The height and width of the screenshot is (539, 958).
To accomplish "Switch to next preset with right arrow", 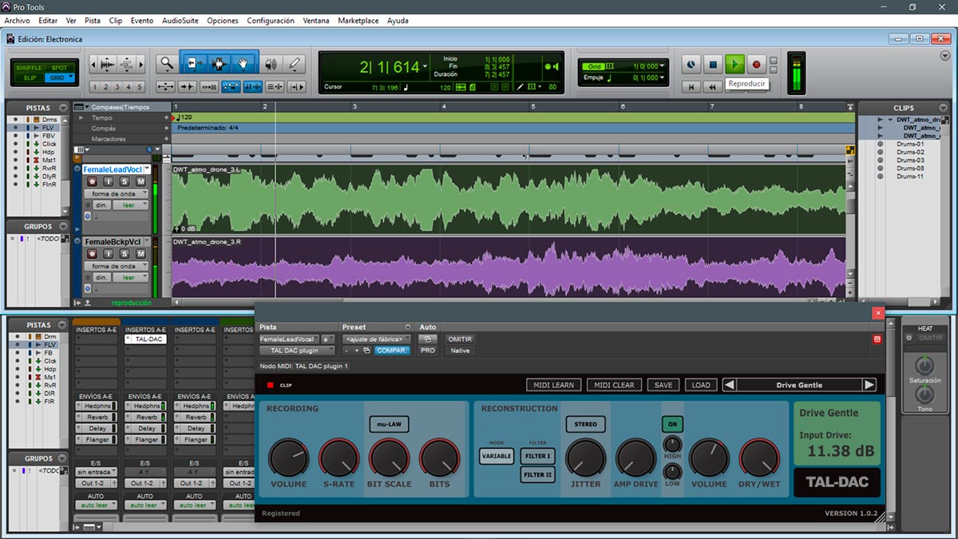I will (x=869, y=385).
